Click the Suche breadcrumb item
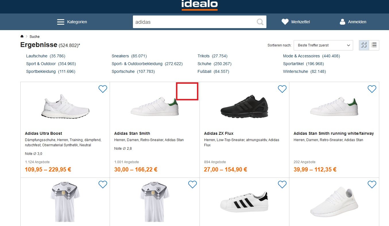Viewport: 389px width, 226px height. [34, 36]
